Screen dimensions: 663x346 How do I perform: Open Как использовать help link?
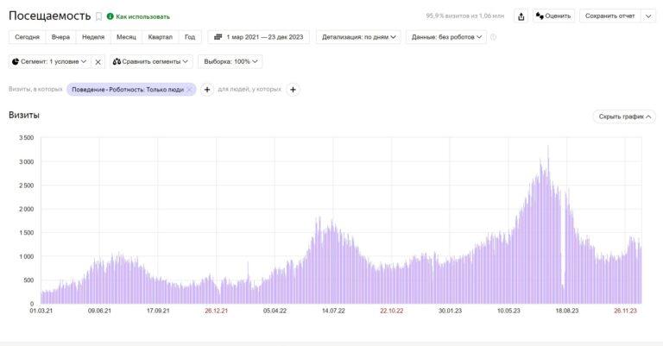tap(142, 16)
